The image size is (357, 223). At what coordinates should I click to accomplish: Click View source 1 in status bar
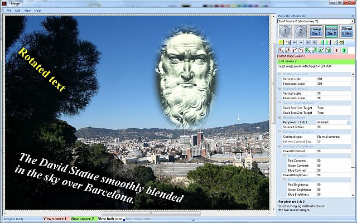pos(56,219)
